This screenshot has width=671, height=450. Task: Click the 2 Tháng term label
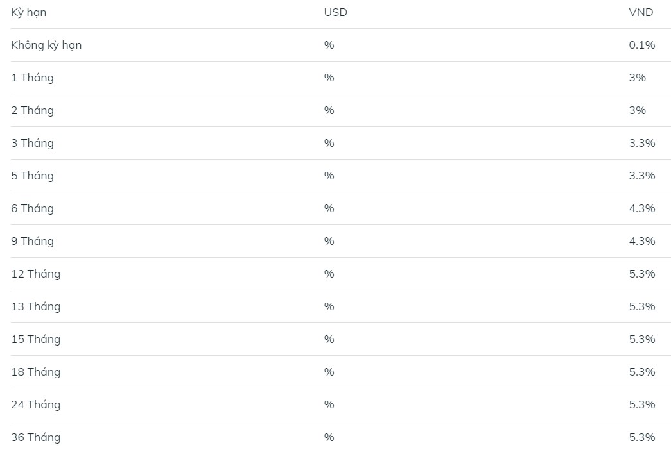pyautogui.click(x=32, y=110)
